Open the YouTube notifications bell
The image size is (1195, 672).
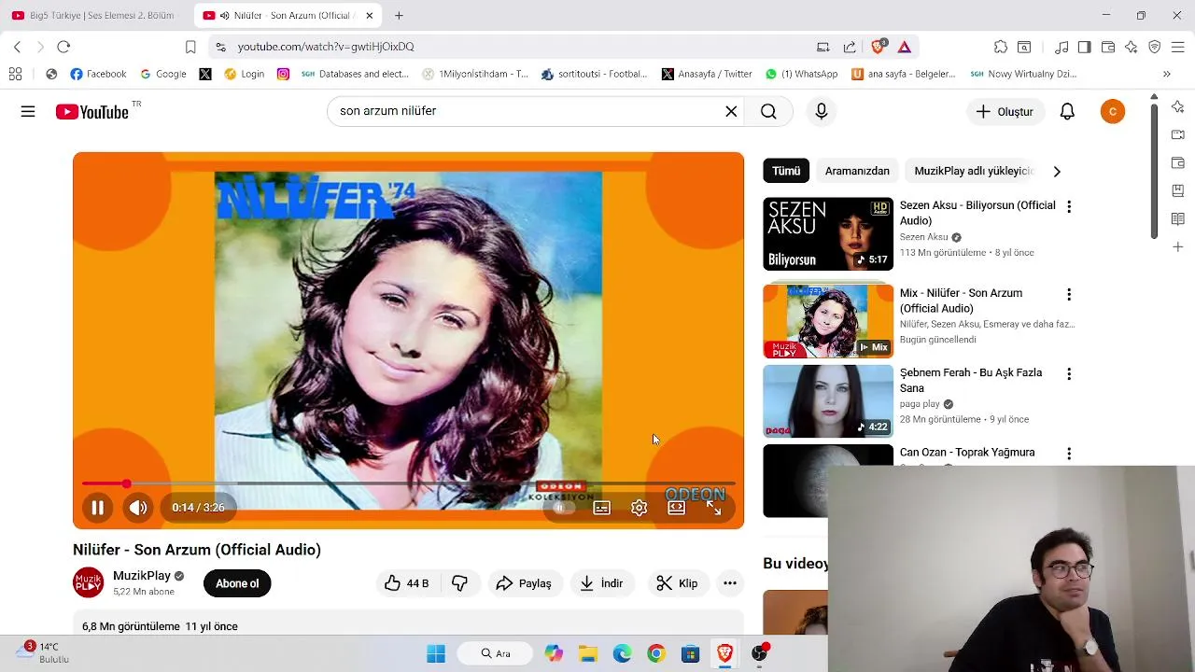(x=1067, y=112)
